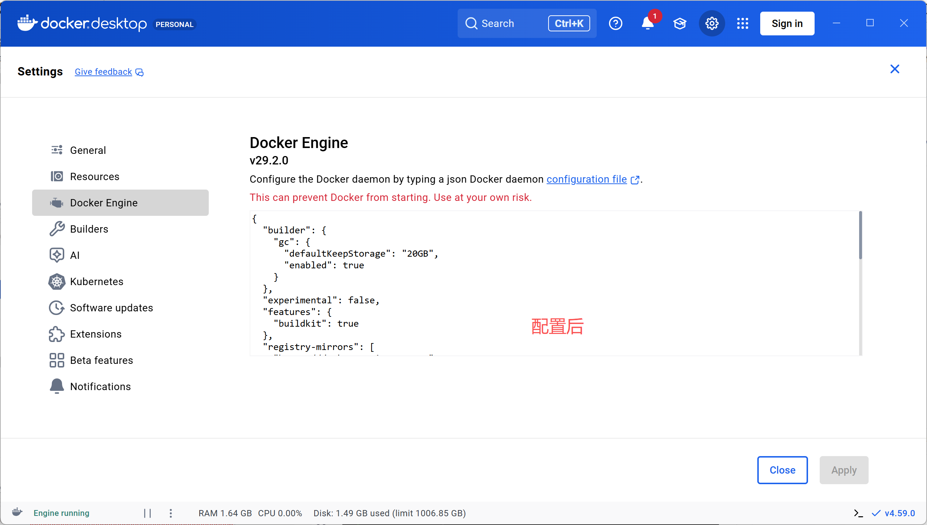This screenshot has width=927, height=525.
Task: Click the Docker whale icon in the status bar
Action: (17, 513)
